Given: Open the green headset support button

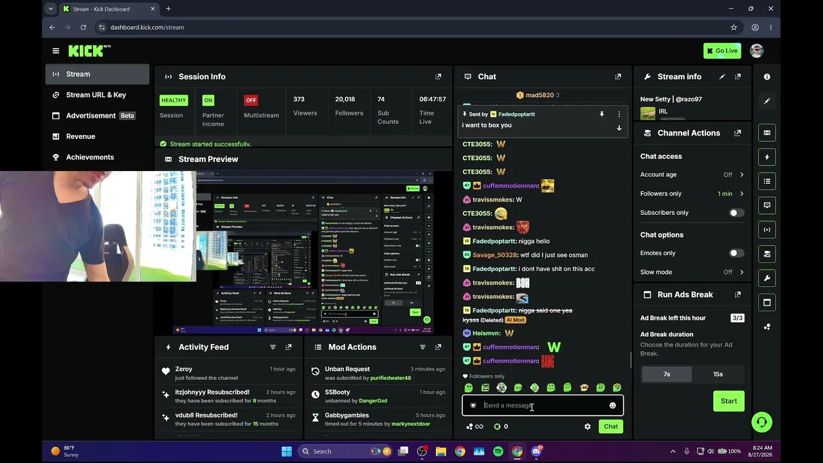Looking at the screenshot, I should pos(762,422).
